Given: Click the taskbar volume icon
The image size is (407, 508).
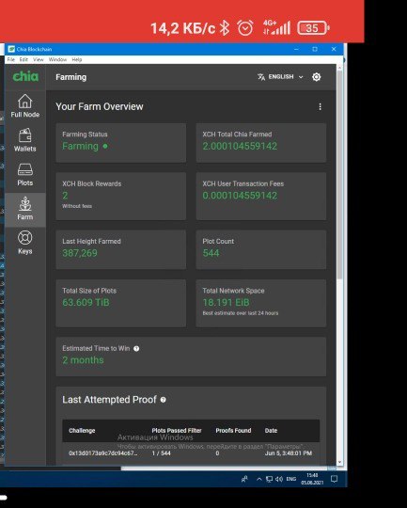Looking at the screenshot, I should tap(279, 479).
